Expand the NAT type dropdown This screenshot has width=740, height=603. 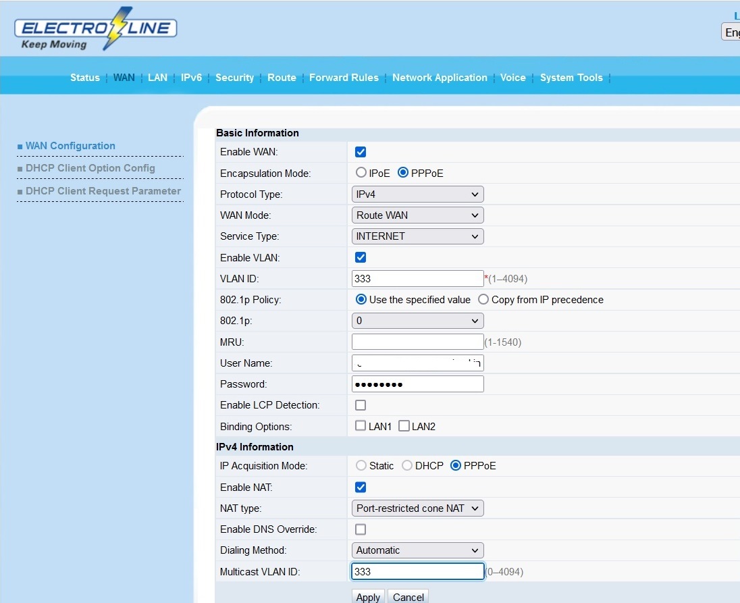417,508
